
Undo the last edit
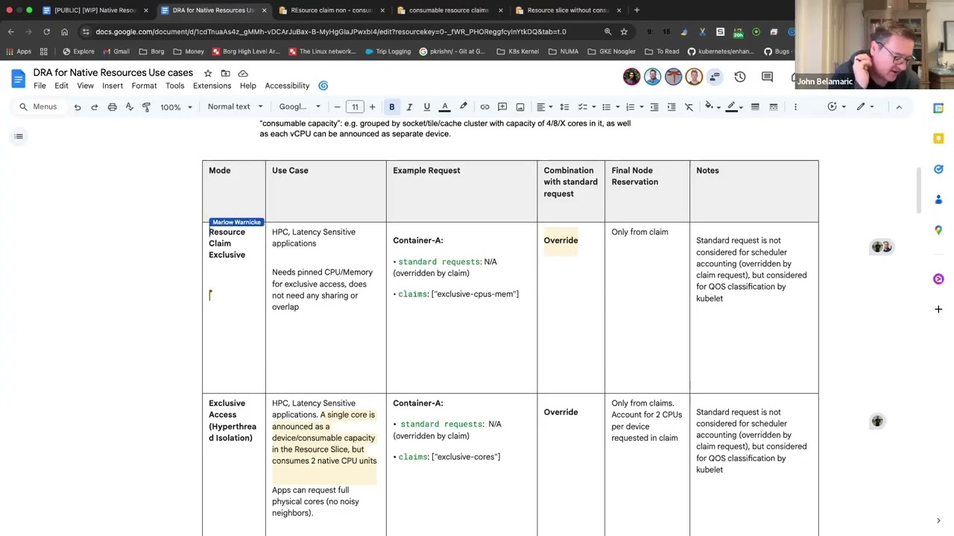pyautogui.click(x=78, y=107)
